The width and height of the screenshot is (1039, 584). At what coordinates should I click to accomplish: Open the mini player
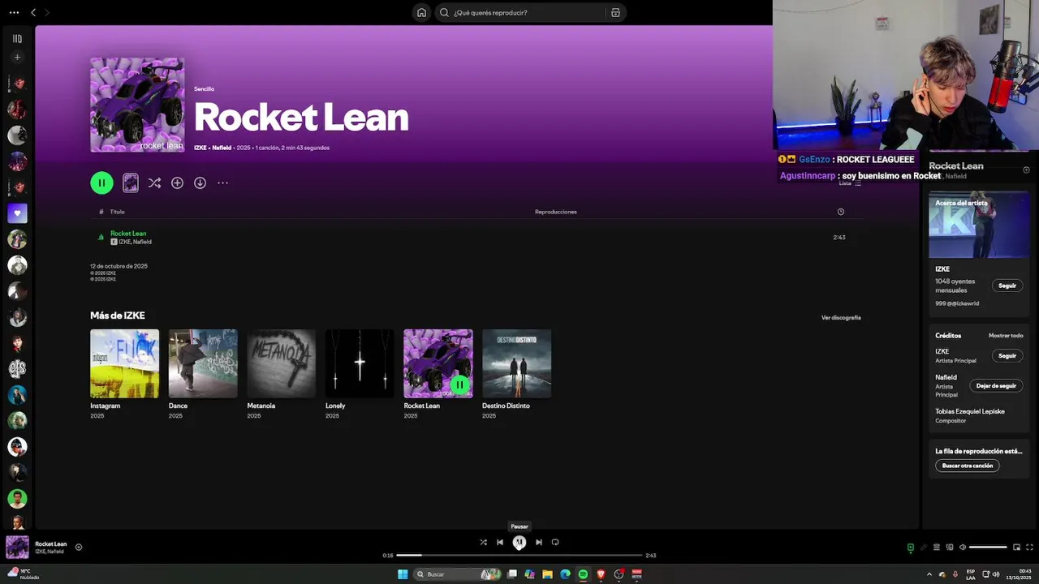click(1016, 547)
